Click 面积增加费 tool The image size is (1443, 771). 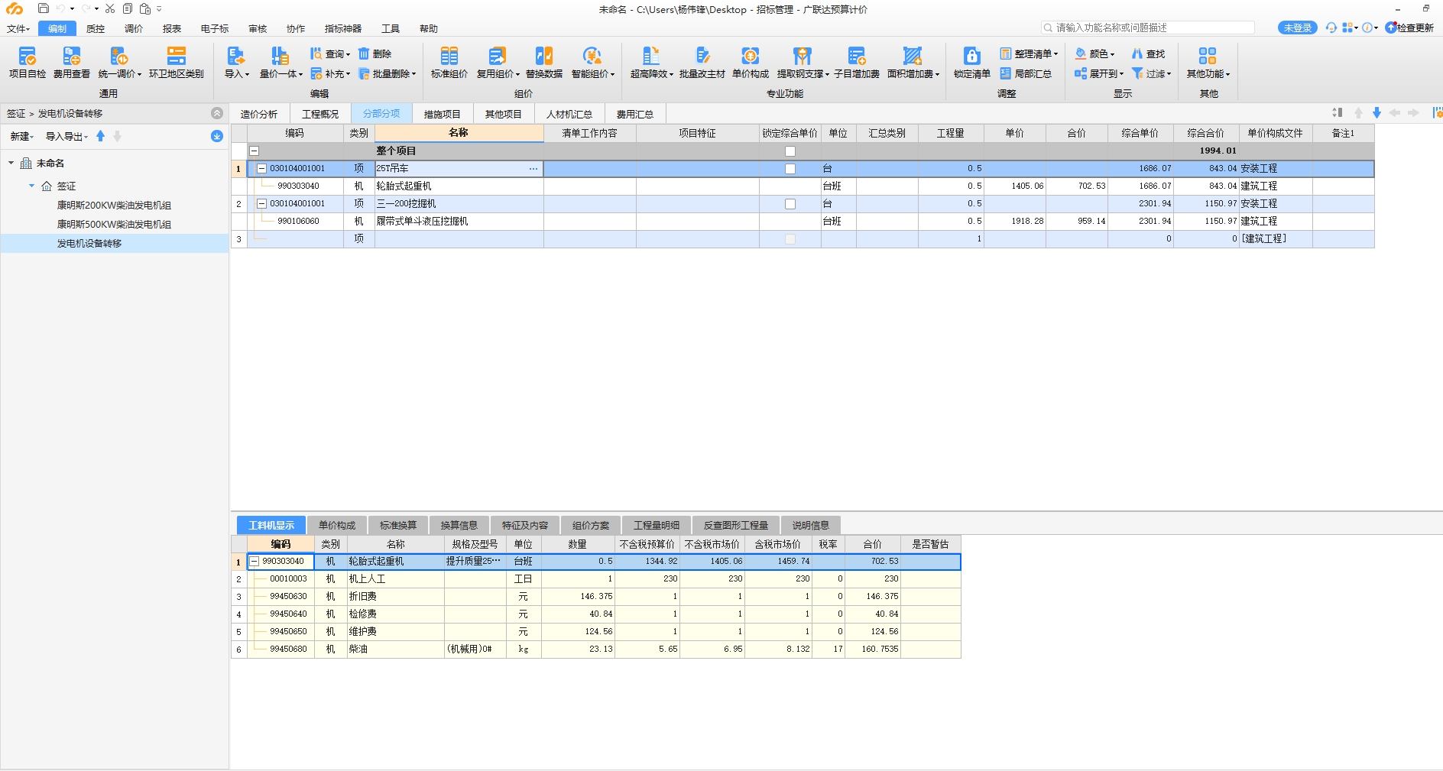(x=913, y=62)
